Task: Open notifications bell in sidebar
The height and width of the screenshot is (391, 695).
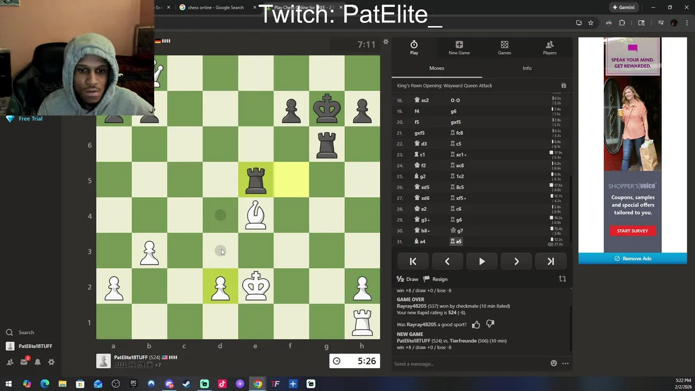Action: [x=37, y=362]
